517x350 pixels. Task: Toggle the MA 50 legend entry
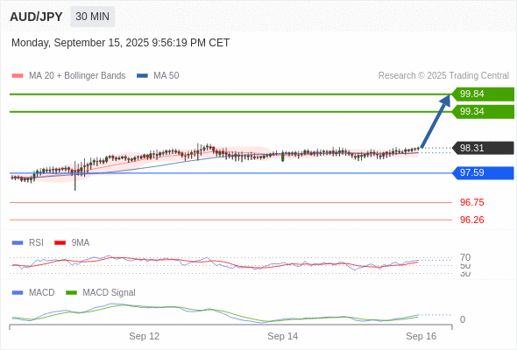158,76
